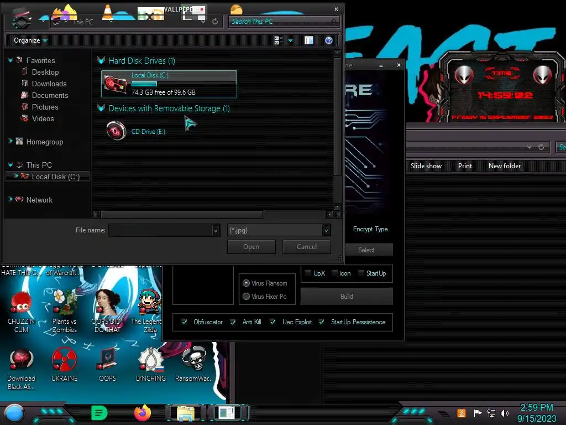Select the CD Drive (E:) icon
This screenshot has height=425, width=566.
[x=116, y=131]
